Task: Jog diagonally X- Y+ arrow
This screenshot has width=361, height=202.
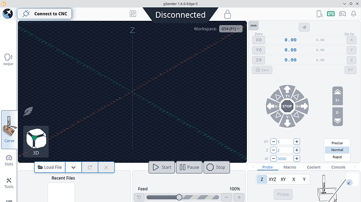Action: [278, 97]
